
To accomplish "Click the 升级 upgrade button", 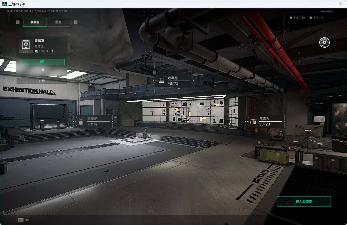I will click(x=42, y=81).
